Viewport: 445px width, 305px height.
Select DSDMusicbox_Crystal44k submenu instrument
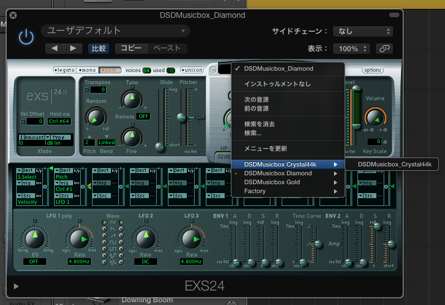(392, 164)
